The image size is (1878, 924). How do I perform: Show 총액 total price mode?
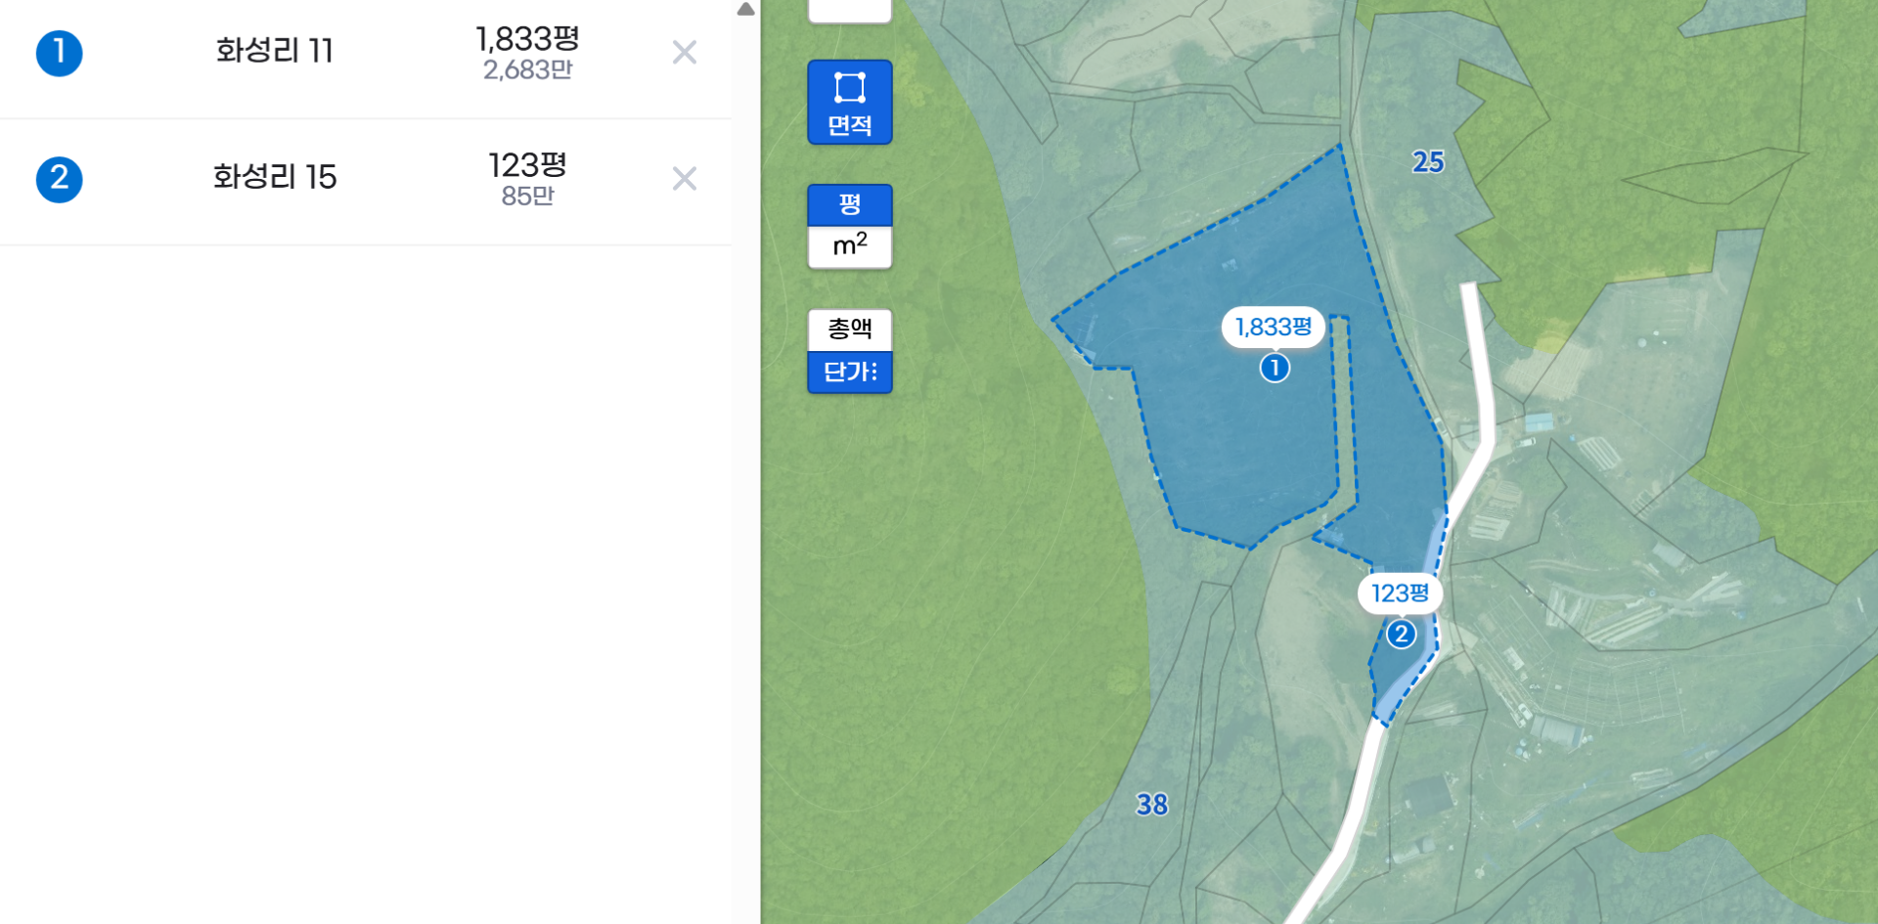click(x=849, y=330)
